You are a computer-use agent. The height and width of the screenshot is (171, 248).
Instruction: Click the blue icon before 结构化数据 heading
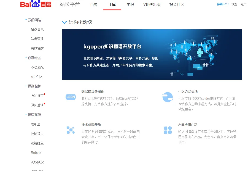pos(64,23)
